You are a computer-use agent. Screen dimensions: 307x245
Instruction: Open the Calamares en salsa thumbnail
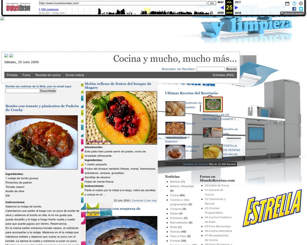pyautogui.click(x=175, y=152)
